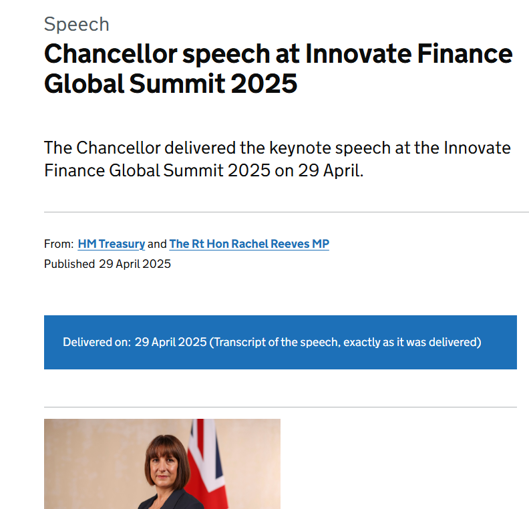This screenshot has height=509, width=529.
Task: Click the portrait photo below the banner
Action: click(x=162, y=464)
